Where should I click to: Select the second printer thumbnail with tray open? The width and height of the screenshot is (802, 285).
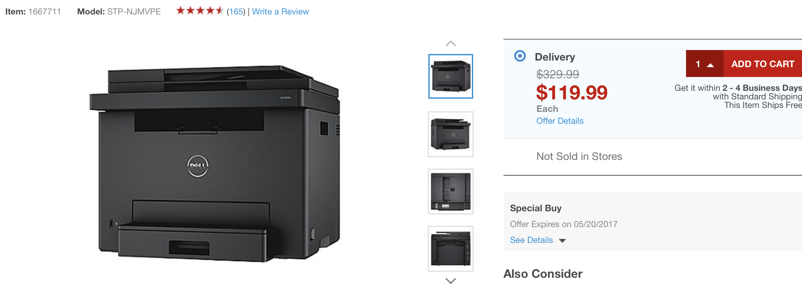point(450,134)
